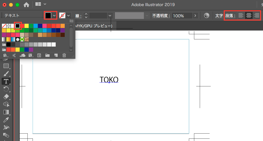Click the Home icon in title bar
This screenshot has height=141, width=263.
pos(26,4)
